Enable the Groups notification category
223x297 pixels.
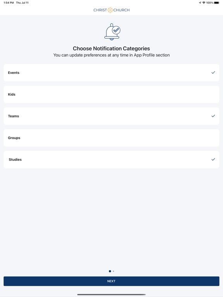pos(111,138)
